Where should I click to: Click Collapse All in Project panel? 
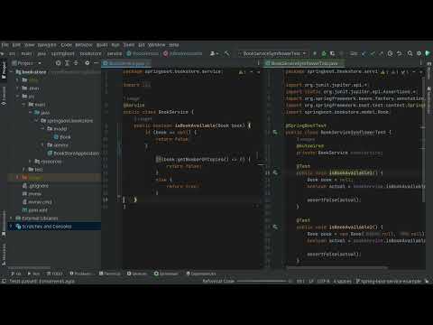(76, 63)
